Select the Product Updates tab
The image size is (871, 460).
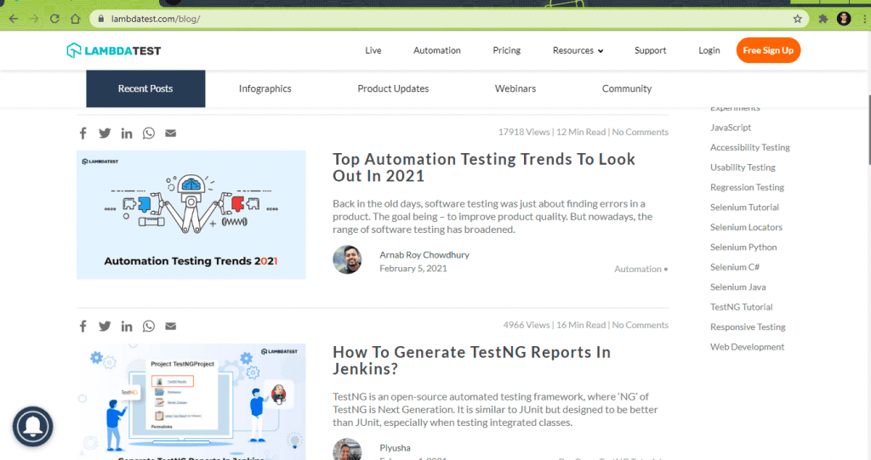tap(393, 88)
